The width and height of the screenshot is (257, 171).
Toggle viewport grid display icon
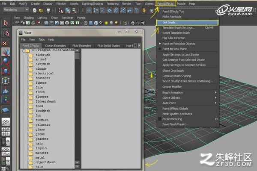46,23
